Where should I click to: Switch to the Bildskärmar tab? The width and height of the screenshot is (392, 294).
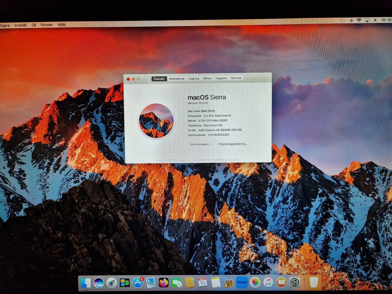177,78
